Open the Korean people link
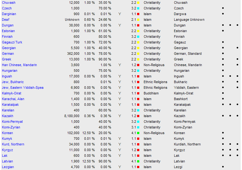The height and width of the screenshot is (170, 242). (x=8, y=133)
